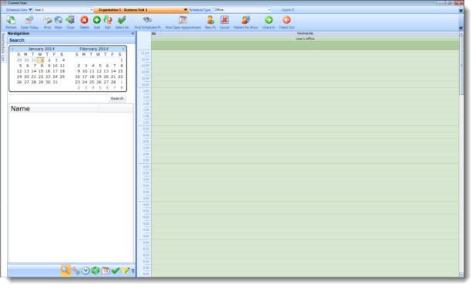Click the February 2014 month title
Screen dimensions: 476x289
click(94, 49)
